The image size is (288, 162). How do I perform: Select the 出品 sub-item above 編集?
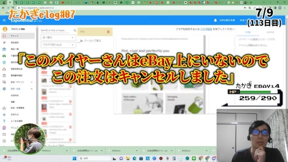14,96
